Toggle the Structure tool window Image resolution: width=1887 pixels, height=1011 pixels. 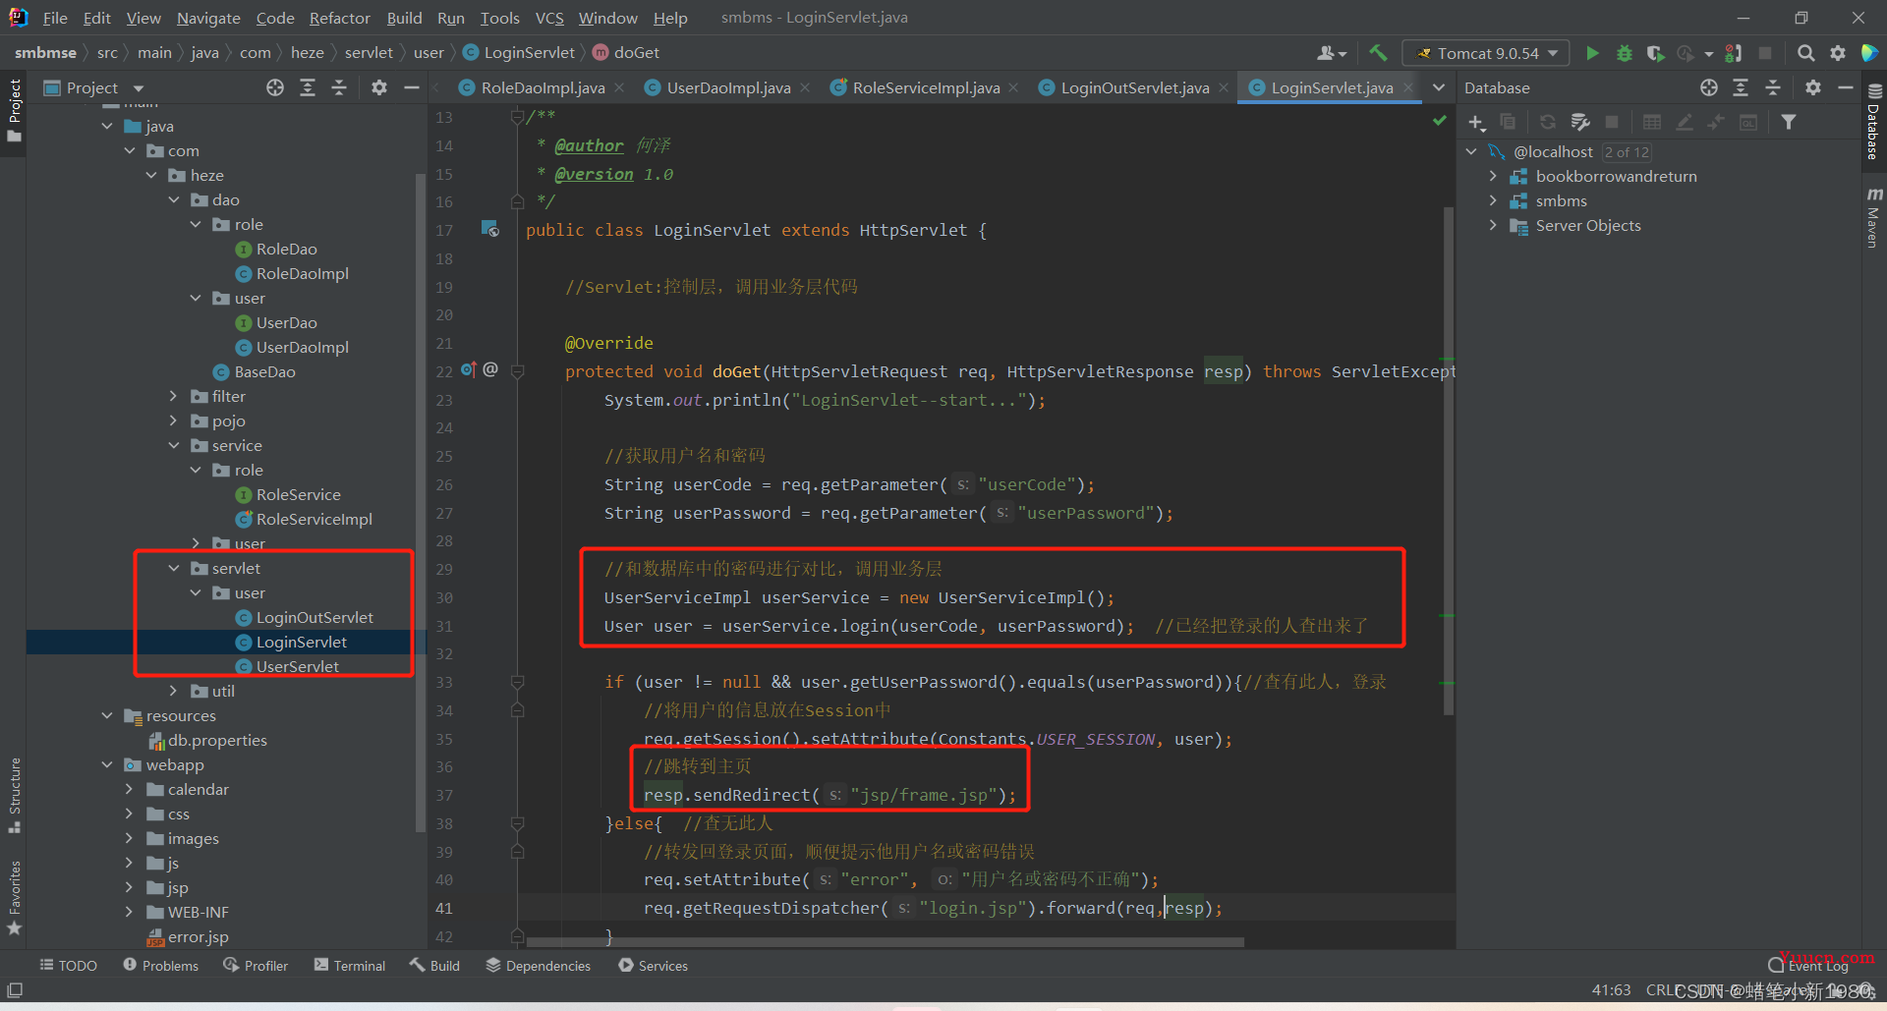[x=14, y=795]
